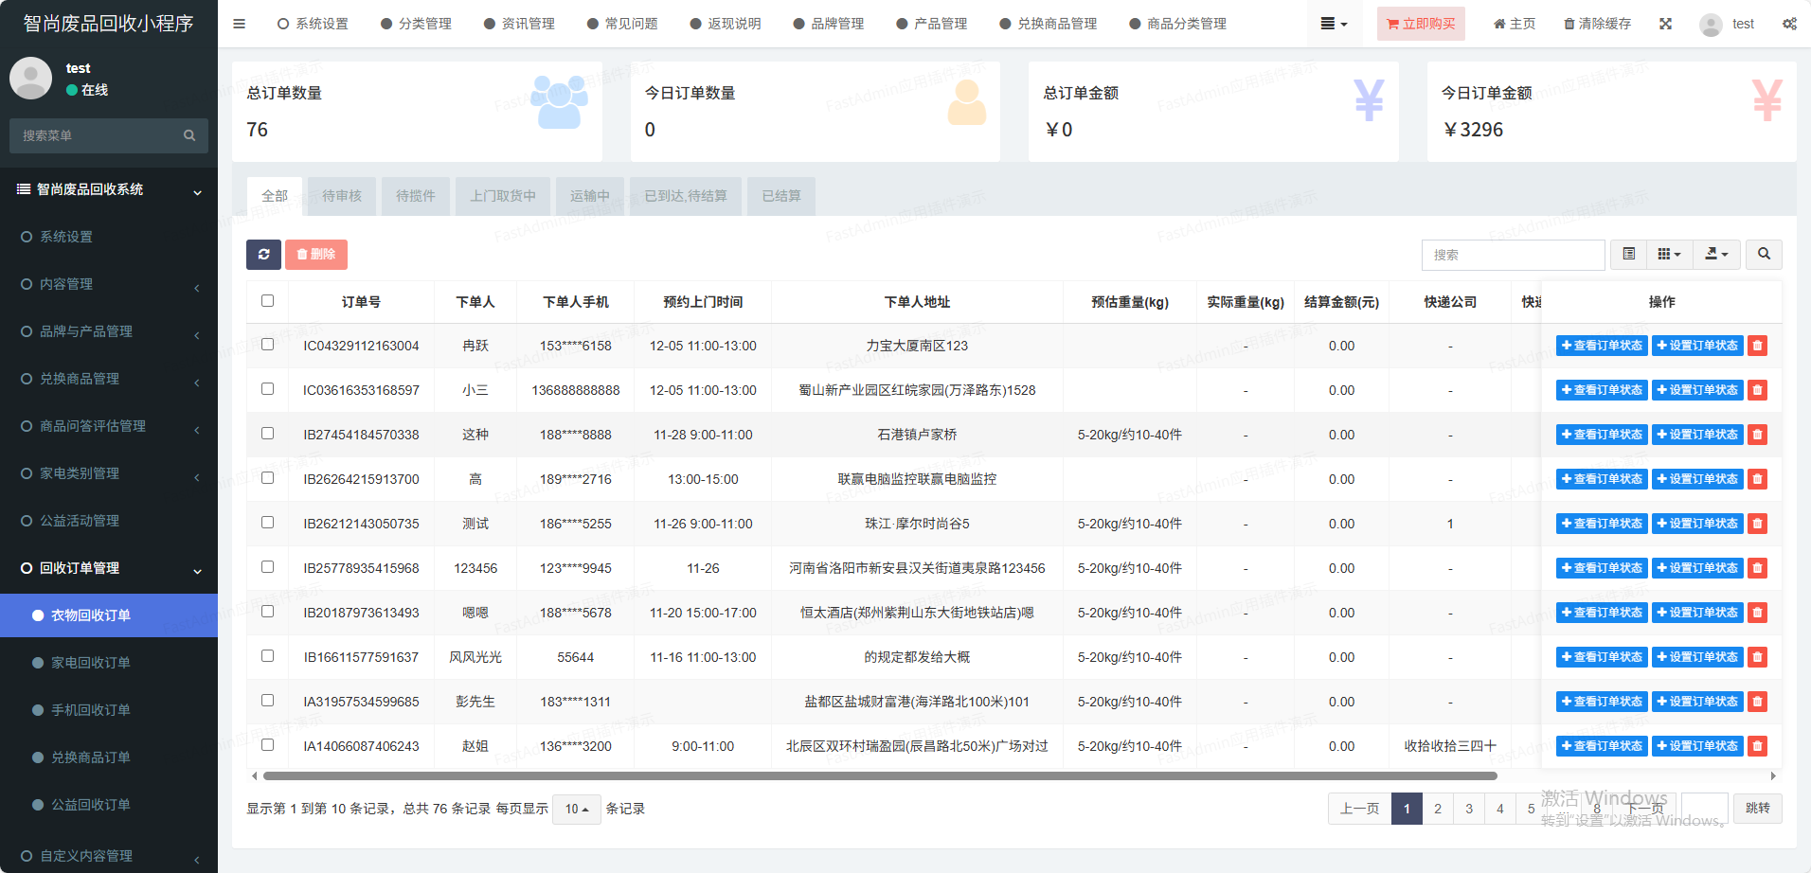Open the settings gears icon at top right
The width and height of the screenshot is (1811, 873).
(x=1789, y=24)
